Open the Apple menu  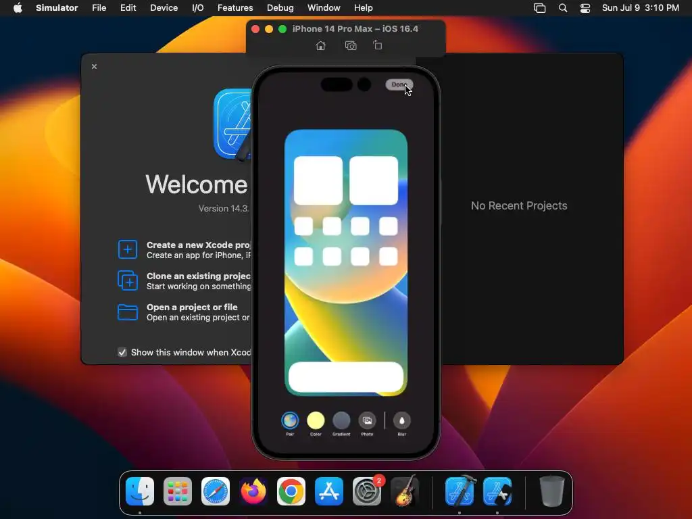point(18,7)
